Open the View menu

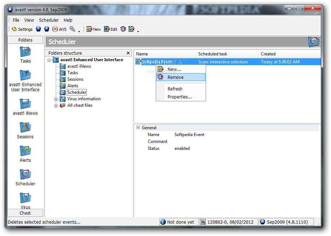(29, 20)
